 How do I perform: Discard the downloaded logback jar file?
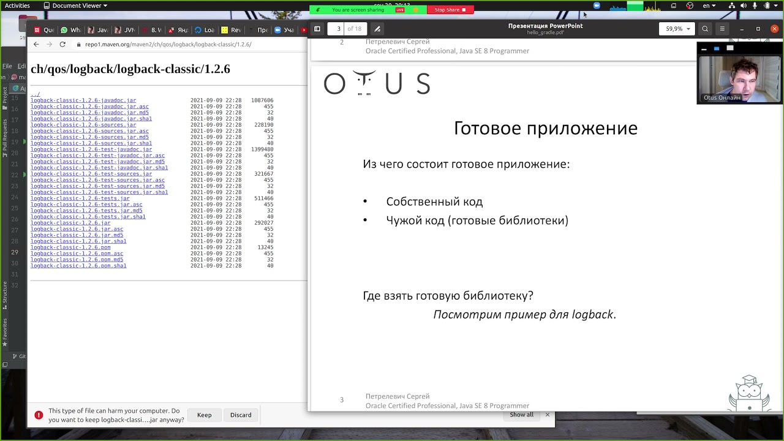click(241, 415)
